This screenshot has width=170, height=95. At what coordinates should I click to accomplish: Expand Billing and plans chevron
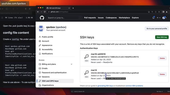coord(71,64)
